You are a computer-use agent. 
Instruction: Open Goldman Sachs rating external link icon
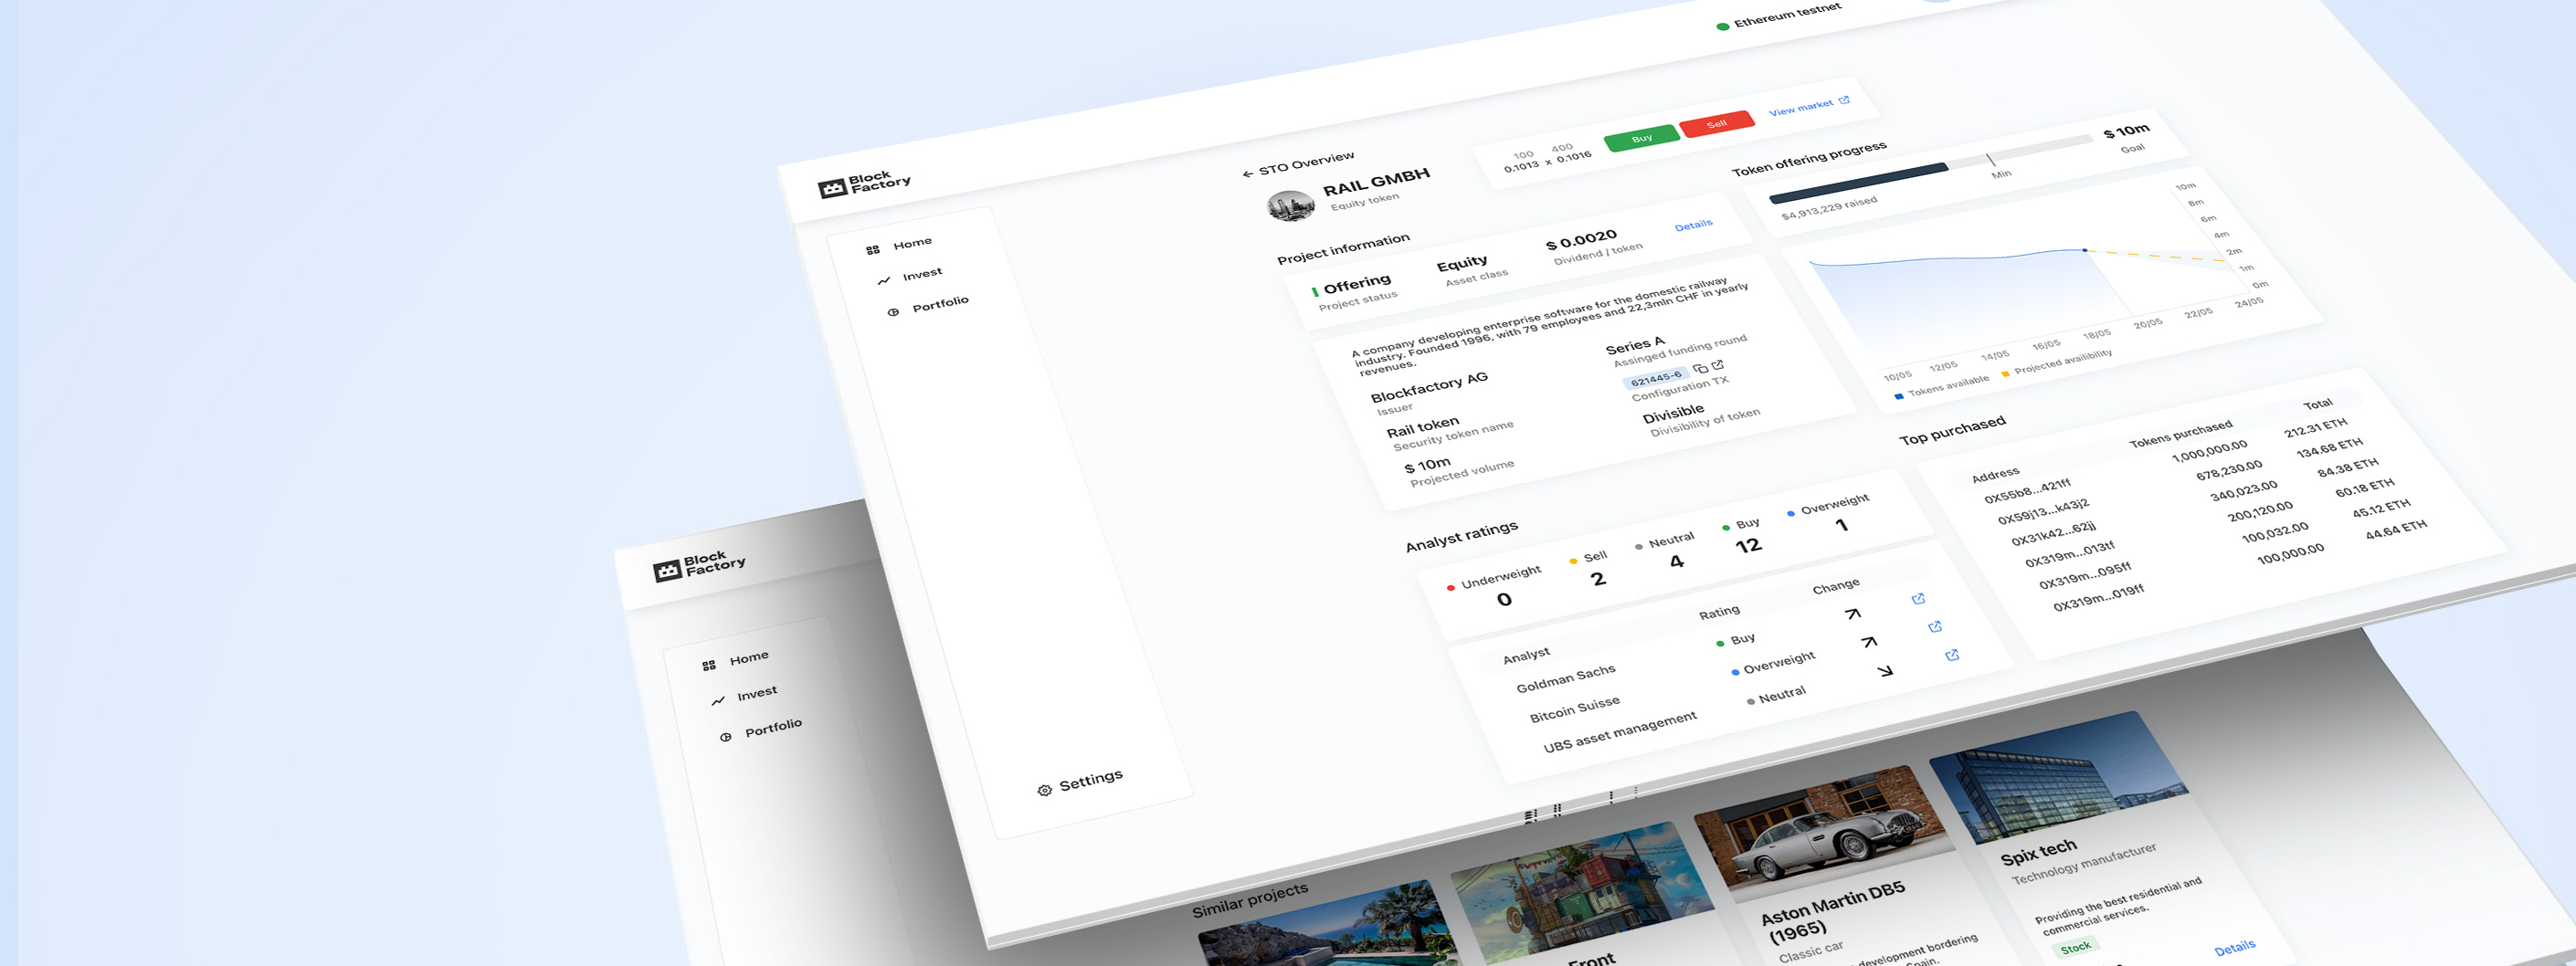(x=1918, y=599)
